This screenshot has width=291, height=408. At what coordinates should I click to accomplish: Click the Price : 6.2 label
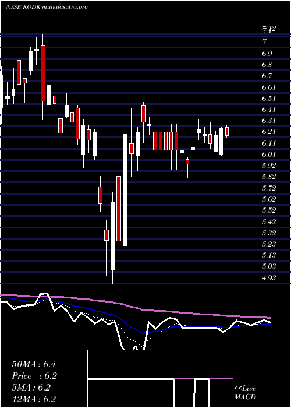[34, 376]
